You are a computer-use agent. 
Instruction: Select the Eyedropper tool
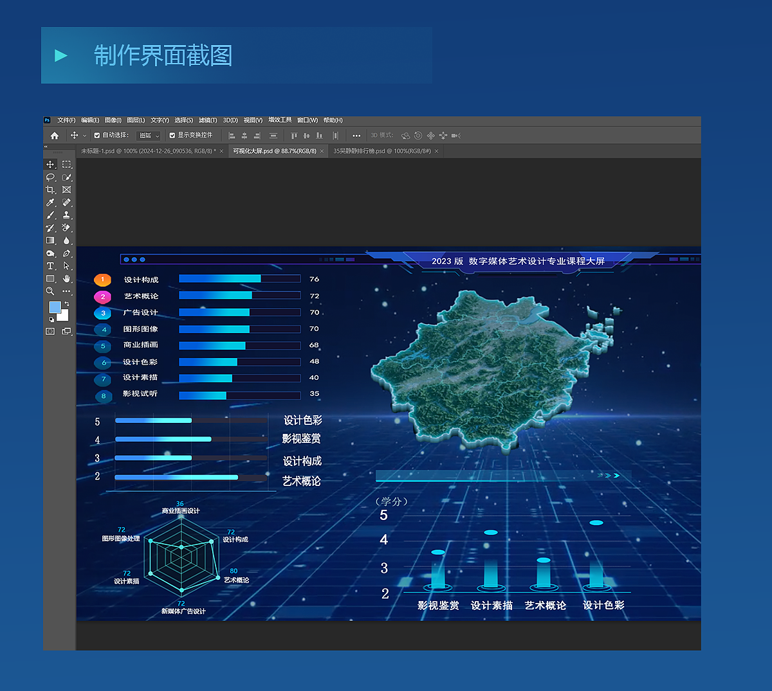50,202
